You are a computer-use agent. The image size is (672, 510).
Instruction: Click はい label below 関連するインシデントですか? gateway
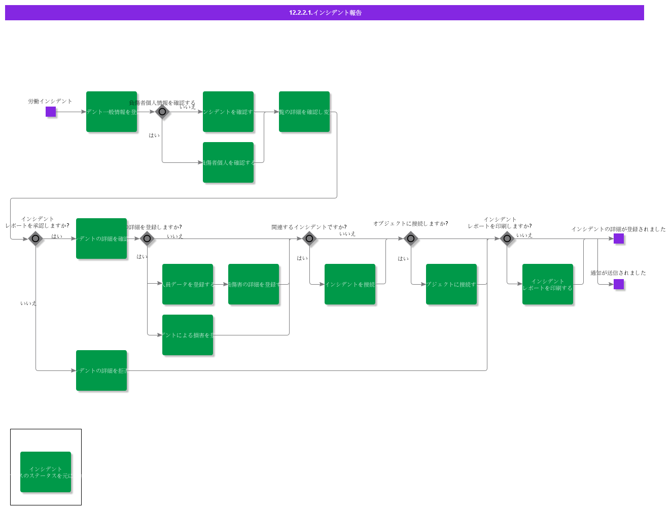[x=302, y=258]
